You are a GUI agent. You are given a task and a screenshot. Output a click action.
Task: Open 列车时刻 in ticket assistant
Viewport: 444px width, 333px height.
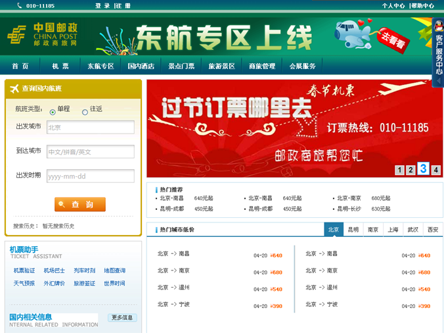click(x=84, y=270)
